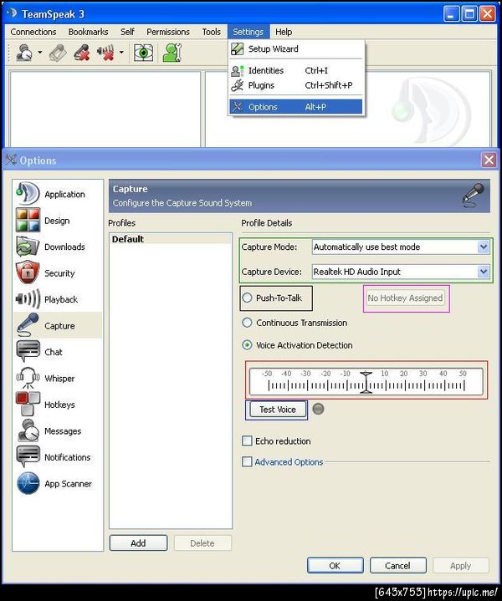Open the Tools menu
This screenshot has height=601, width=502.
click(x=212, y=32)
